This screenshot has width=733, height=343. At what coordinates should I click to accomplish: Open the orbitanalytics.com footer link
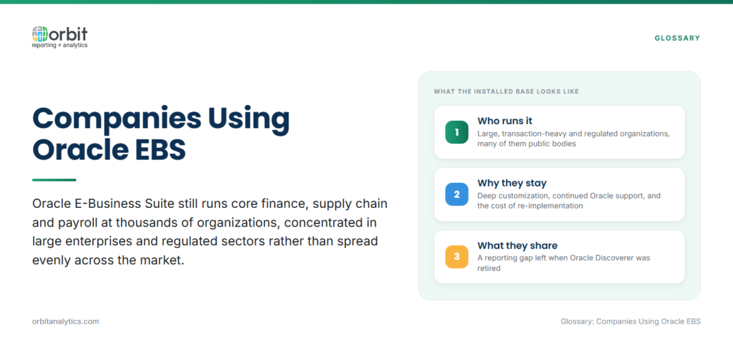pos(65,322)
